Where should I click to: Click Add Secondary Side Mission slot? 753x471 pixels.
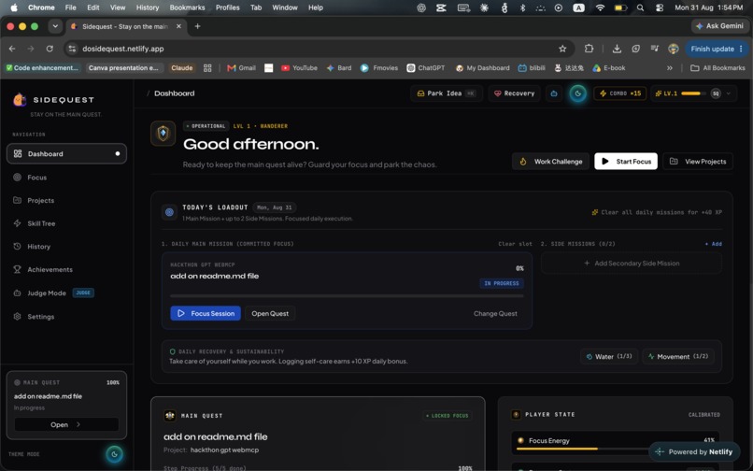click(631, 264)
